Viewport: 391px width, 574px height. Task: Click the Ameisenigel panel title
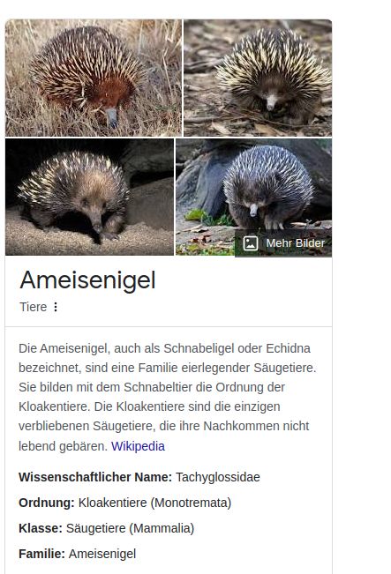click(88, 280)
